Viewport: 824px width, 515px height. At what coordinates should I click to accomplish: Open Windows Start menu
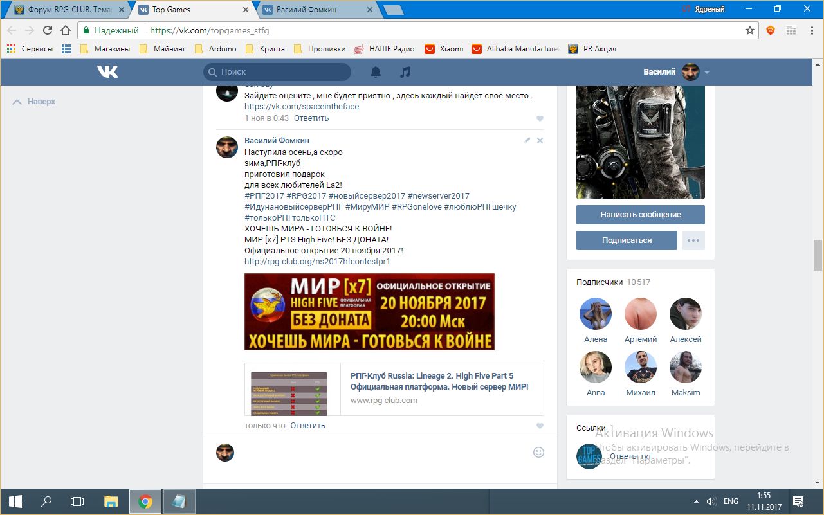point(15,501)
